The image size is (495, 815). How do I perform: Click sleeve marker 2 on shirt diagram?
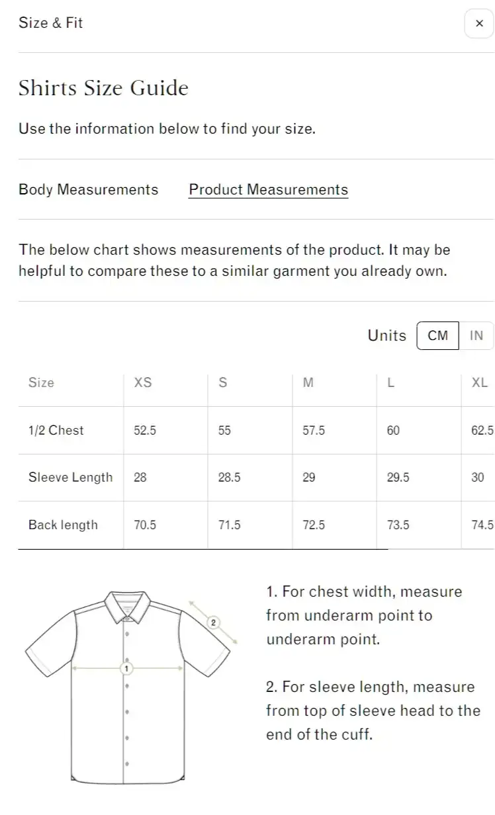tap(213, 622)
